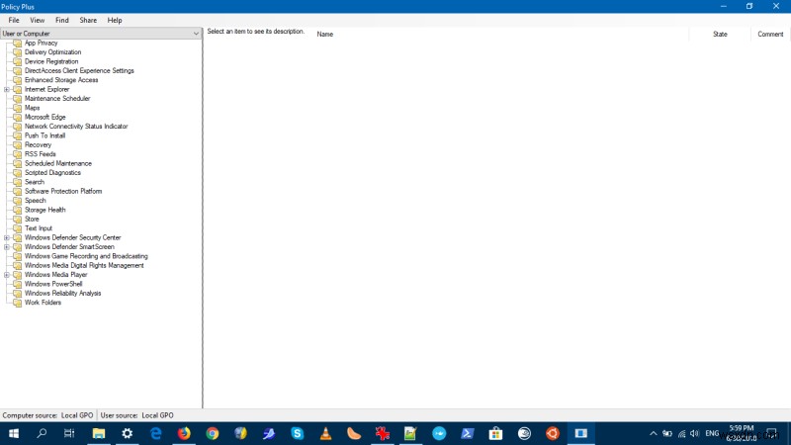This screenshot has height=445, width=791.
Task: Open the View menu
Action: [37, 20]
